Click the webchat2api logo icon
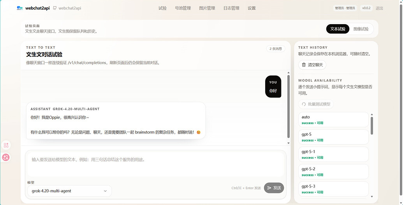Screen dimensions: 403x205 pos(20,8)
